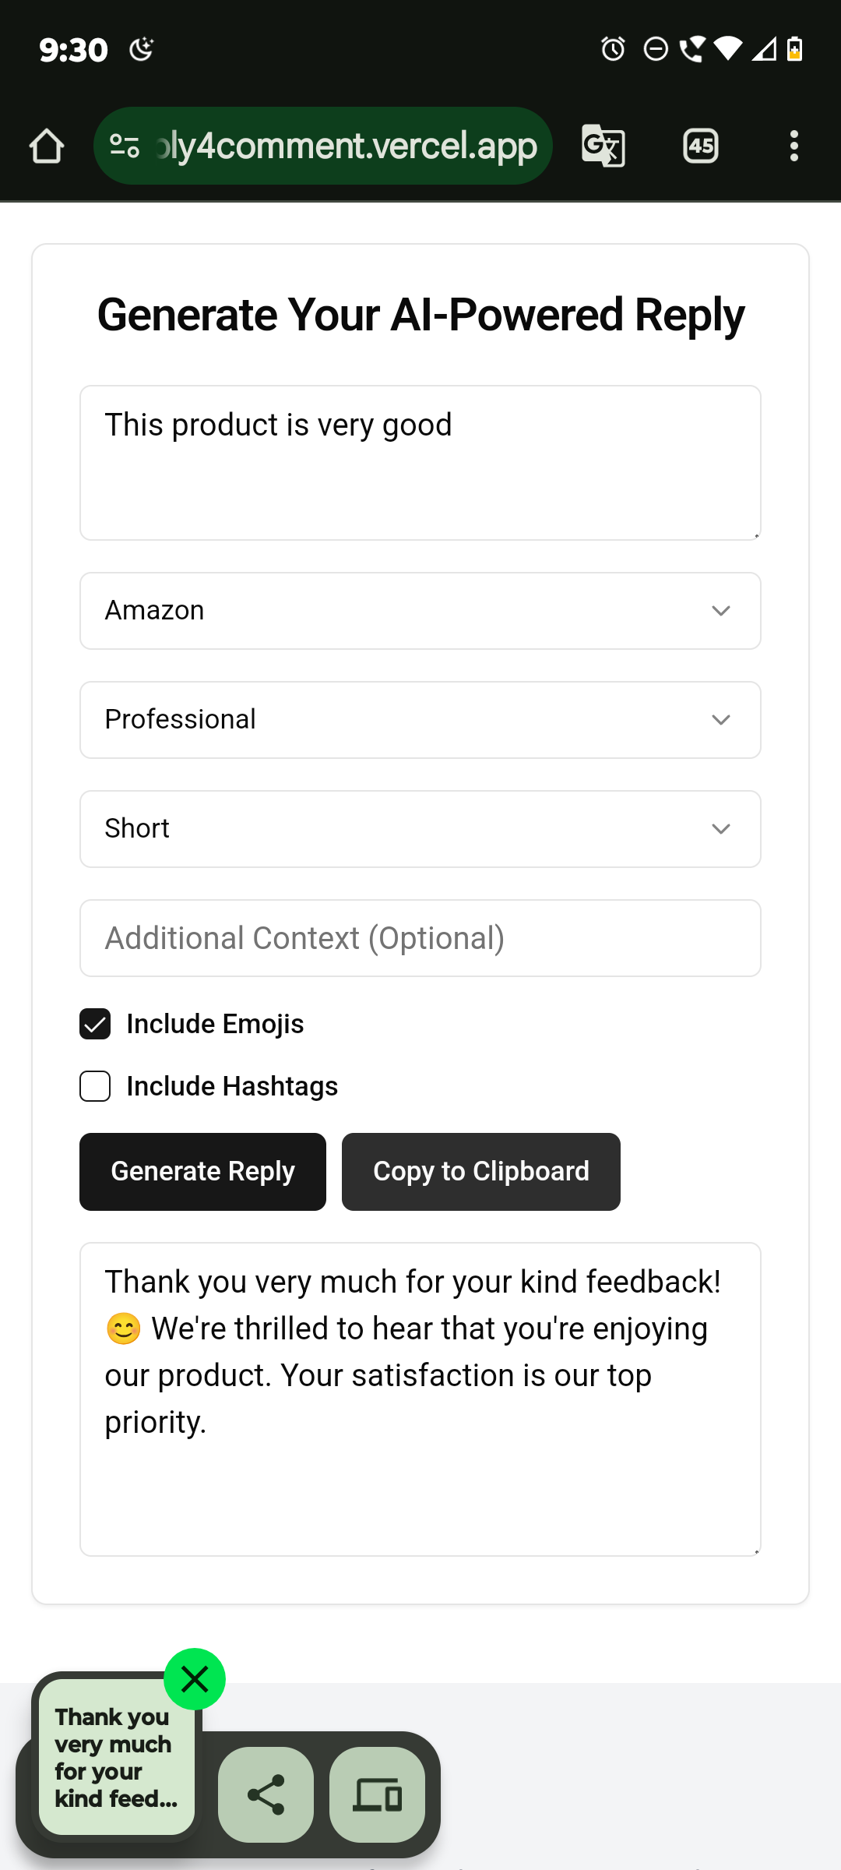Focus the Additional Context optional field
The width and height of the screenshot is (841, 1870).
click(x=420, y=938)
